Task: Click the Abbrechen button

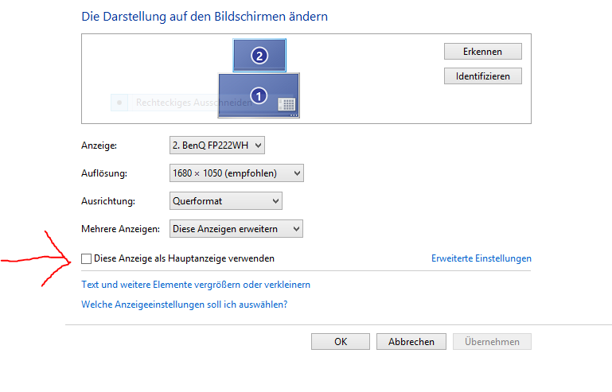Action: 411,342
